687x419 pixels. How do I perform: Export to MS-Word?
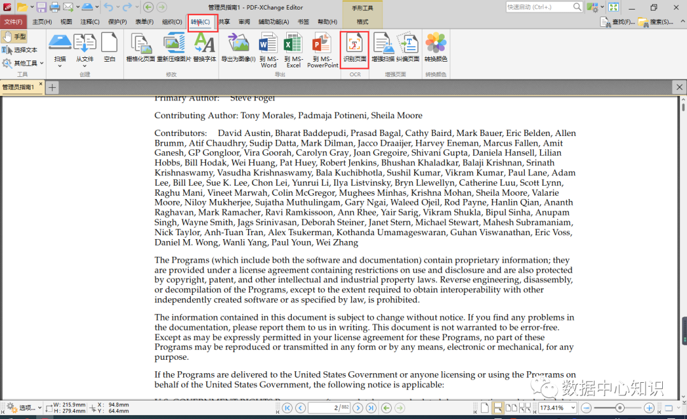[268, 50]
